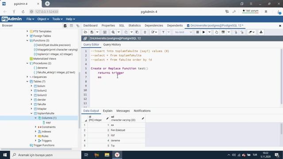The width and height of the screenshot is (283, 159).
Task: Stop the running query
Action: 198,32
